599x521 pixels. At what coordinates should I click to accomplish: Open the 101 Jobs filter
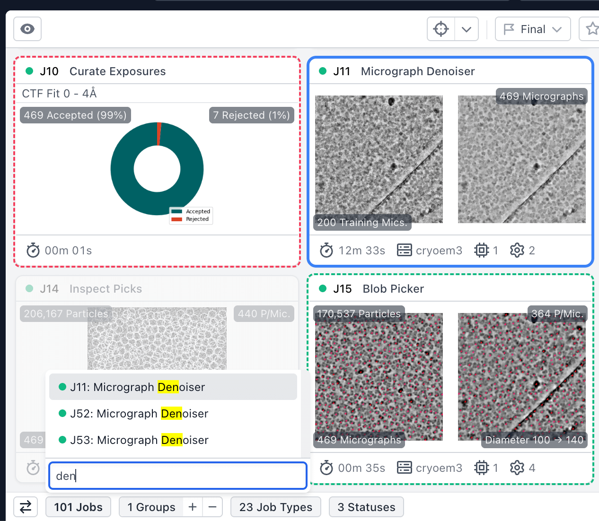pyautogui.click(x=78, y=507)
